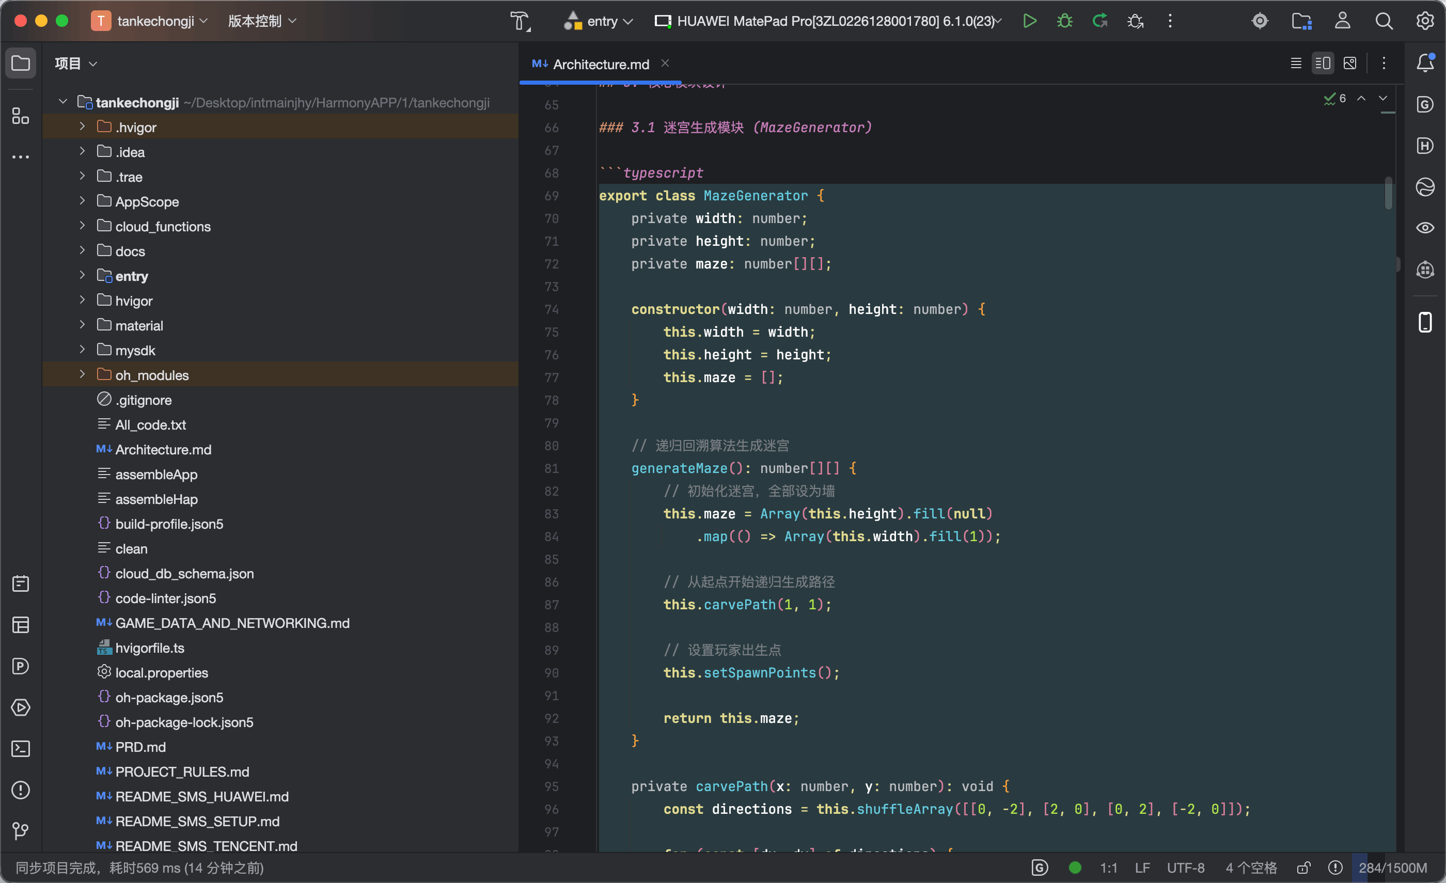Screen dimensions: 1446x883
Task: Open tankechongji project dropdown
Action: [x=150, y=21]
